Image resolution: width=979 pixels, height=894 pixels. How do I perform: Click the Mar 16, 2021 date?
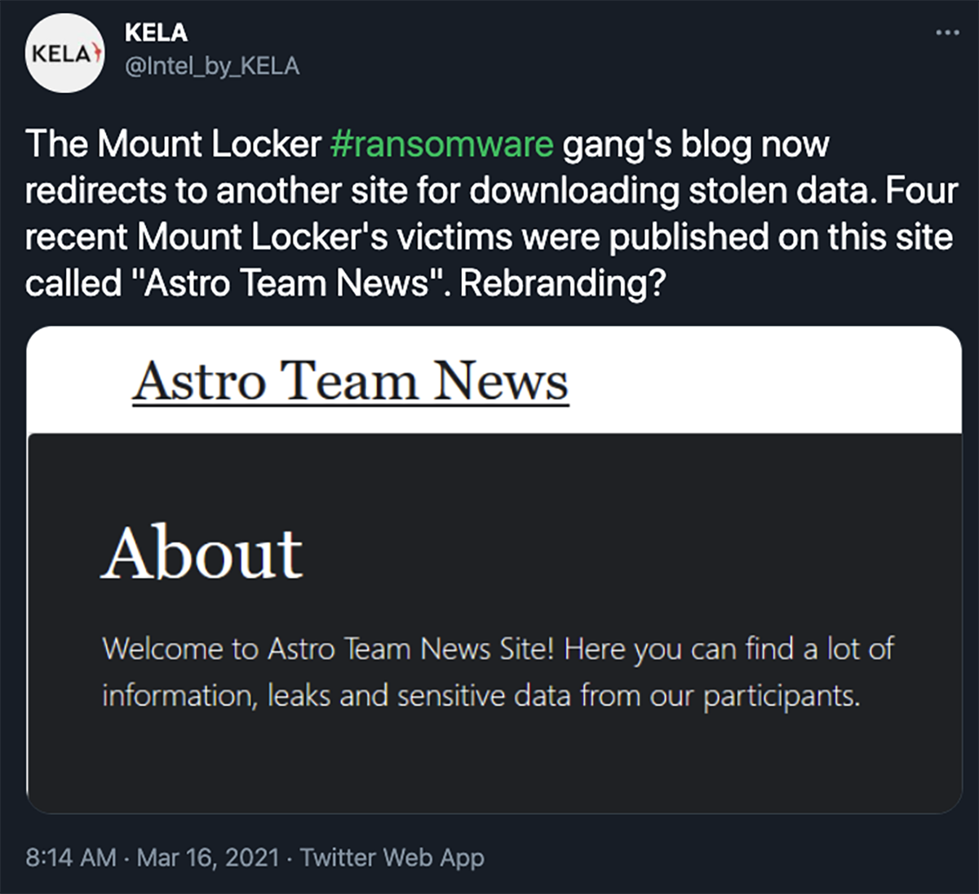[208, 857]
